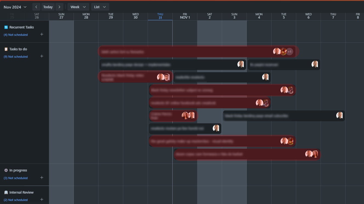
Task: Go to the next week arrow
Action: coord(59,7)
